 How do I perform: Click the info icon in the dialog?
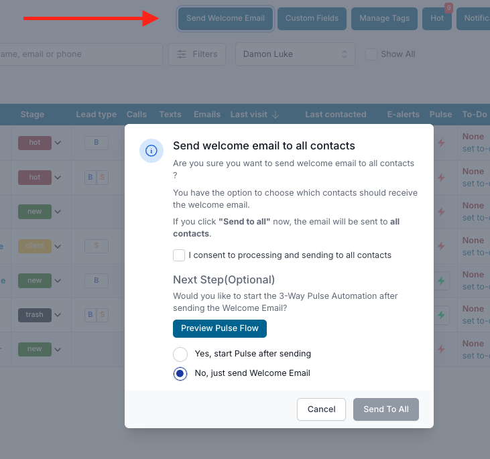[x=151, y=151]
